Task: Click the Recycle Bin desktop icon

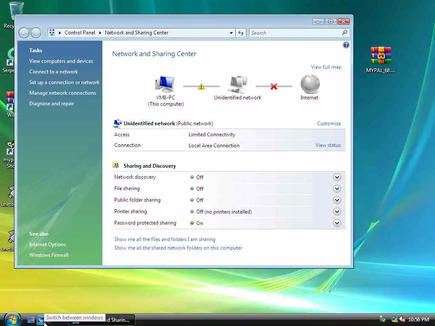Action: (x=16, y=11)
